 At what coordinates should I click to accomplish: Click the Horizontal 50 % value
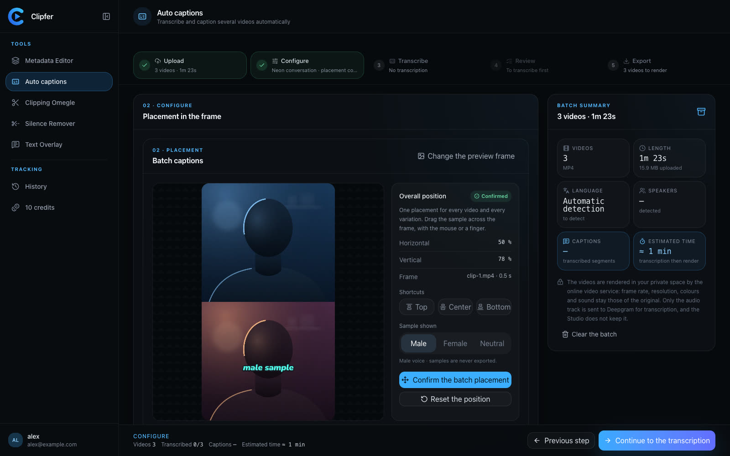click(x=505, y=242)
